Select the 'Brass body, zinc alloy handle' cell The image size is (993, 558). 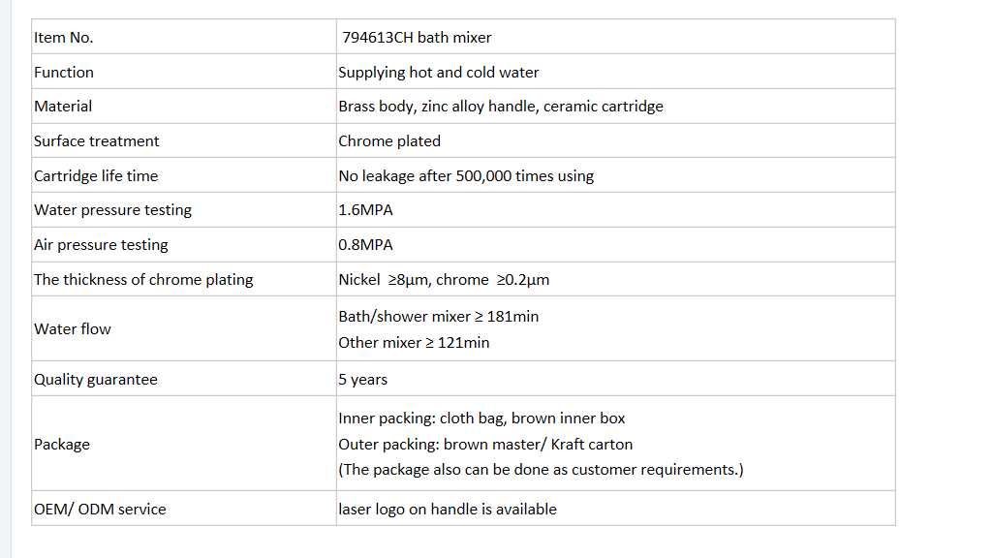(x=501, y=107)
